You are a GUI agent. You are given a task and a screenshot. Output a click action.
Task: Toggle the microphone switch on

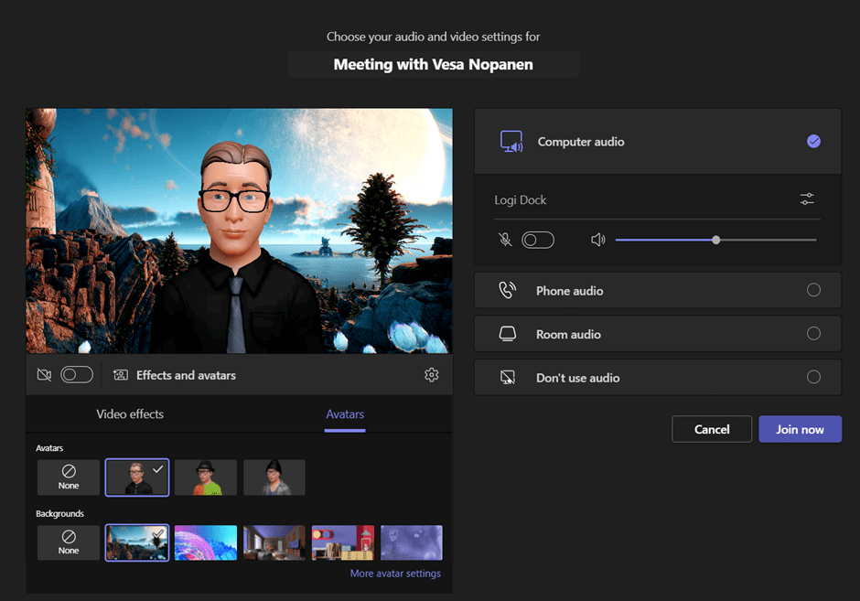tap(538, 240)
